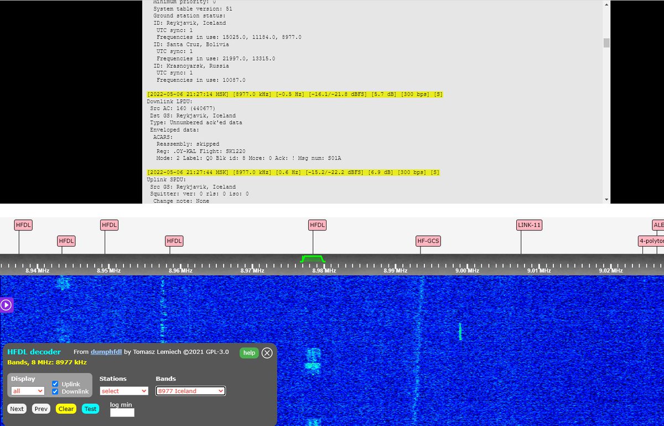The height and width of the screenshot is (426, 664).
Task: Click 9.00 MHz on frequency scale
Action: point(466,271)
